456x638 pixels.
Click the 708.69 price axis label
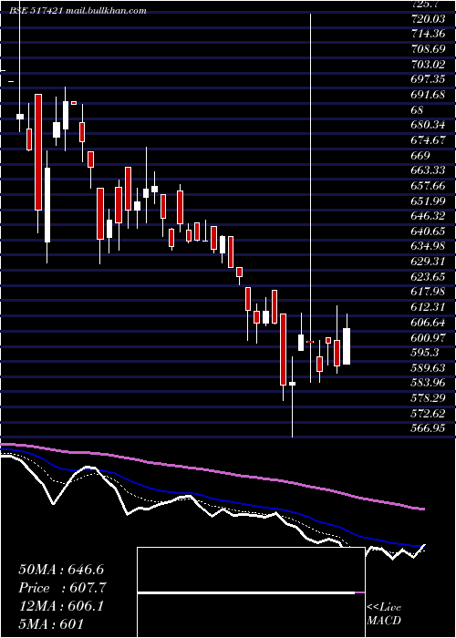429,49
